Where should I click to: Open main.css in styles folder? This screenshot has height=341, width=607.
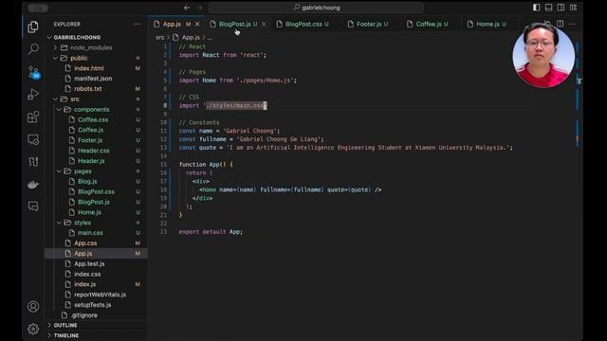tap(90, 233)
